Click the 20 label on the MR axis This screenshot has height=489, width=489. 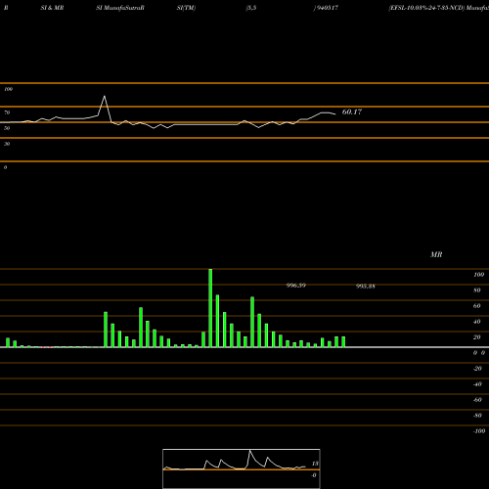pyautogui.click(x=477, y=337)
